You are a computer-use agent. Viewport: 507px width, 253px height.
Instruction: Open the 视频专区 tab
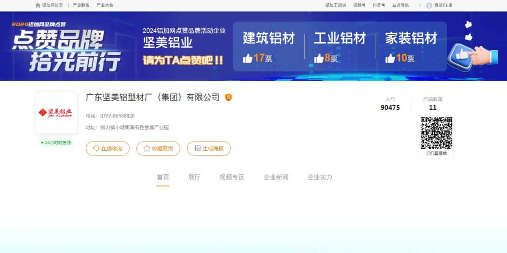(232, 177)
